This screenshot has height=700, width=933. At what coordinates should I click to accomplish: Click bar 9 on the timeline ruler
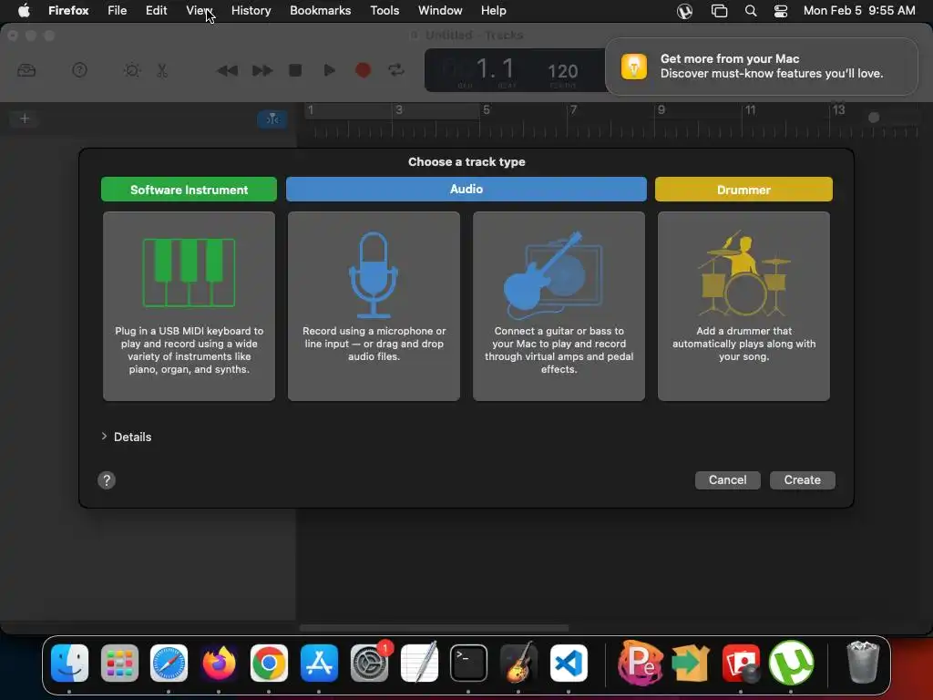pos(661,110)
